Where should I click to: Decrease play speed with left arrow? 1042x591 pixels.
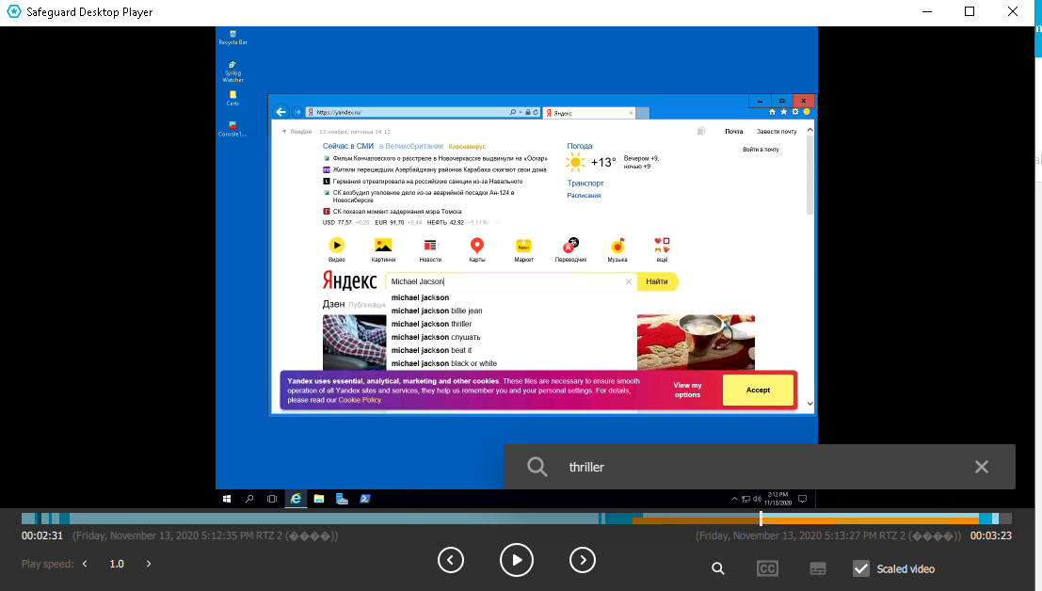85,564
